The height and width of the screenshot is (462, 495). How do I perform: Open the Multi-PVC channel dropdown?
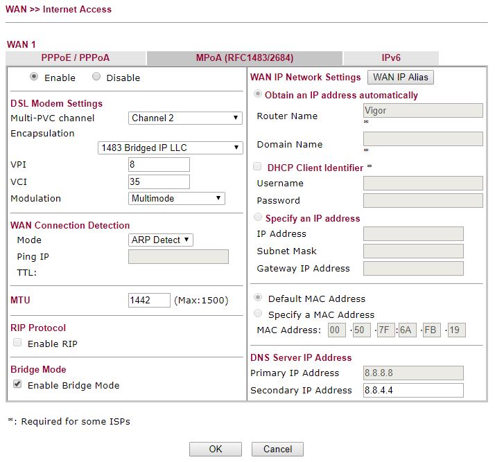coord(185,118)
